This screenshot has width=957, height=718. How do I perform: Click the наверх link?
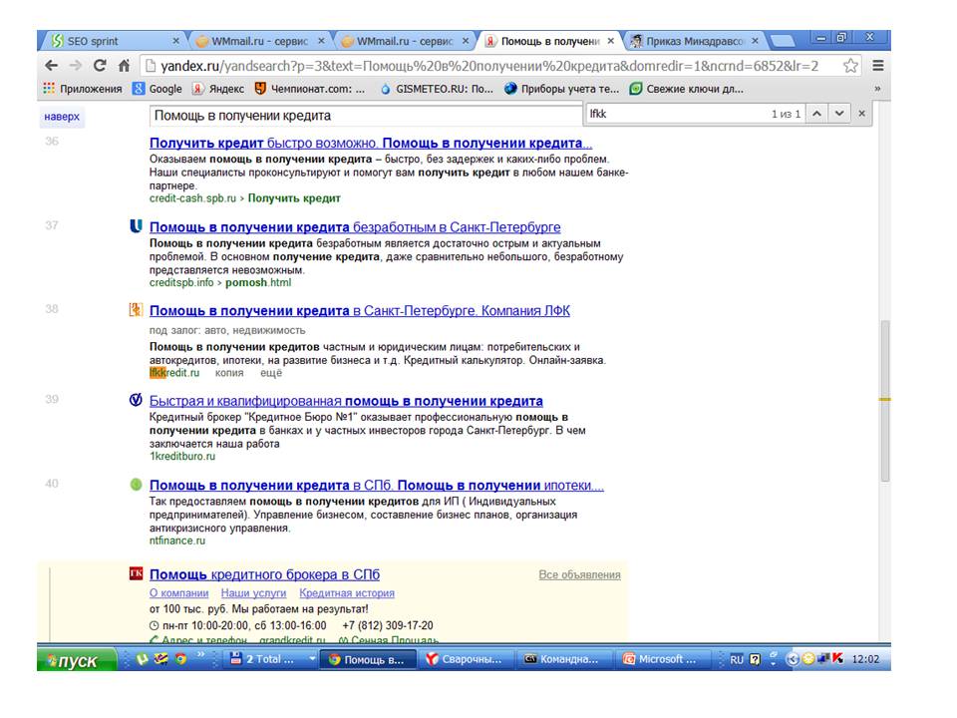(x=62, y=116)
